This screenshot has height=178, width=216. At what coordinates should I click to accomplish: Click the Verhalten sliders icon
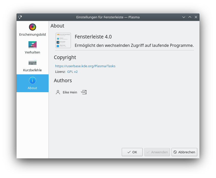33,45
